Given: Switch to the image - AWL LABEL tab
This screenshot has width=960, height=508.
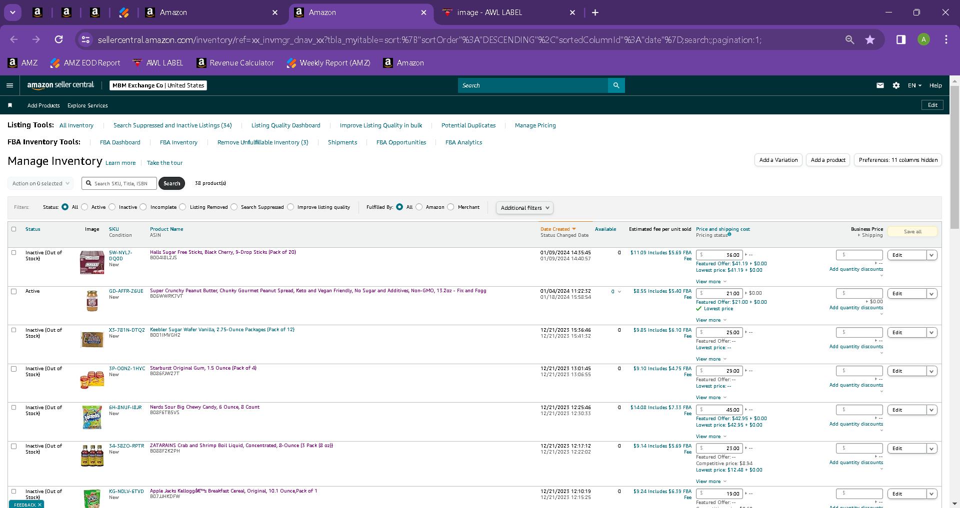Looking at the screenshot, I should coord(508,12).
